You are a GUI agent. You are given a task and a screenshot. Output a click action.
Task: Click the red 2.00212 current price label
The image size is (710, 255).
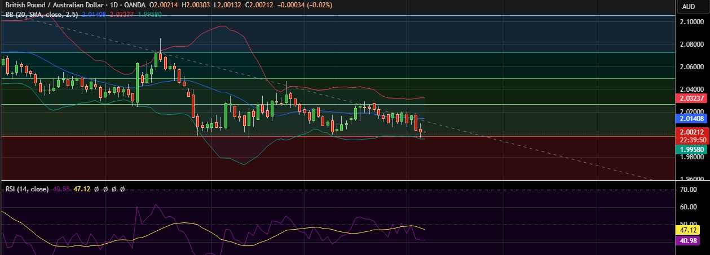tap(691, 132)
